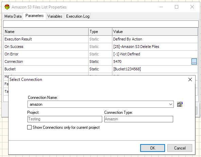Select the Parameters tab

click(35, 16)
